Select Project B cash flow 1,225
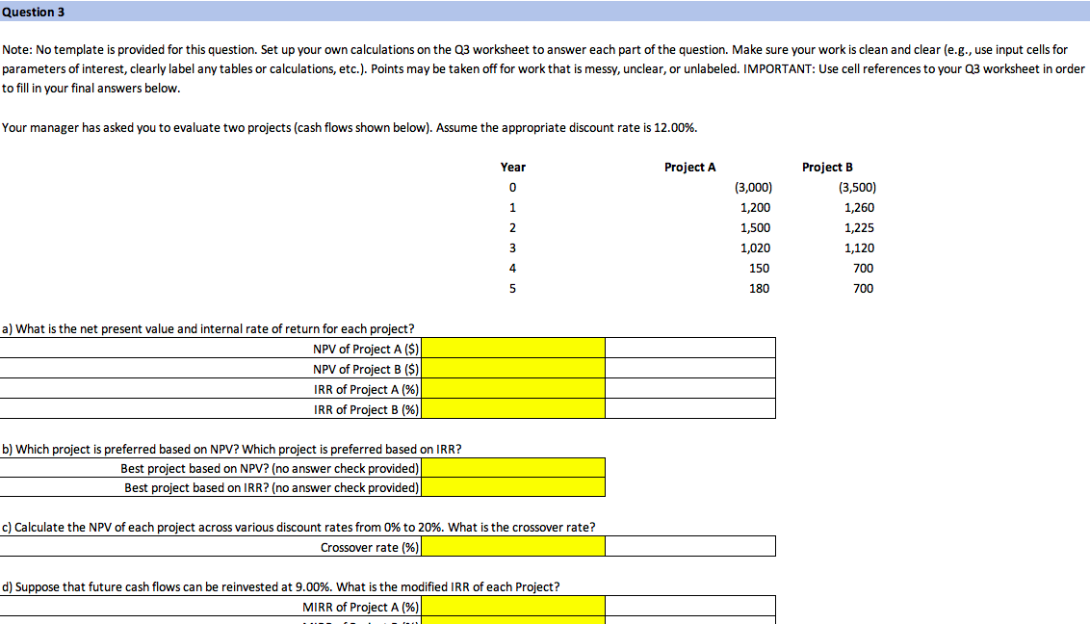Screen dimensions: 1090x624 pos(859,227)
